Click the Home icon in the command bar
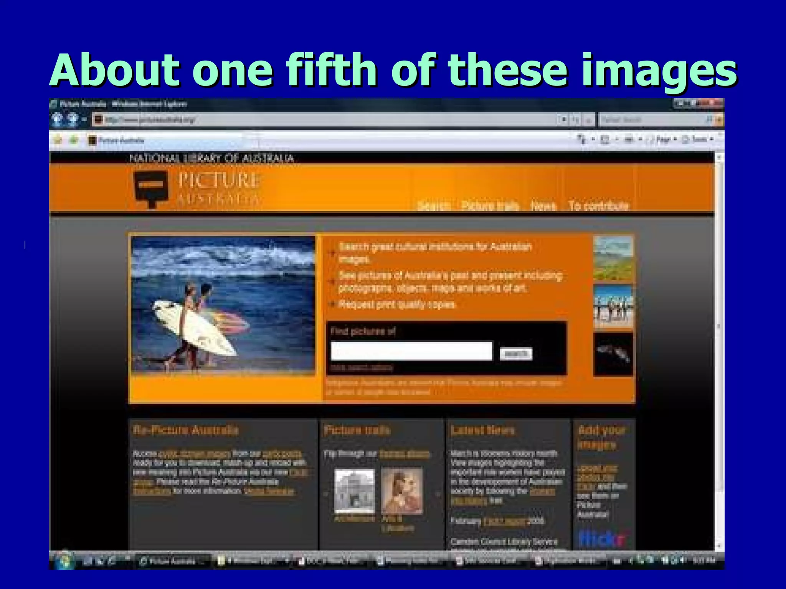786x589 pixels. (582, 139)
